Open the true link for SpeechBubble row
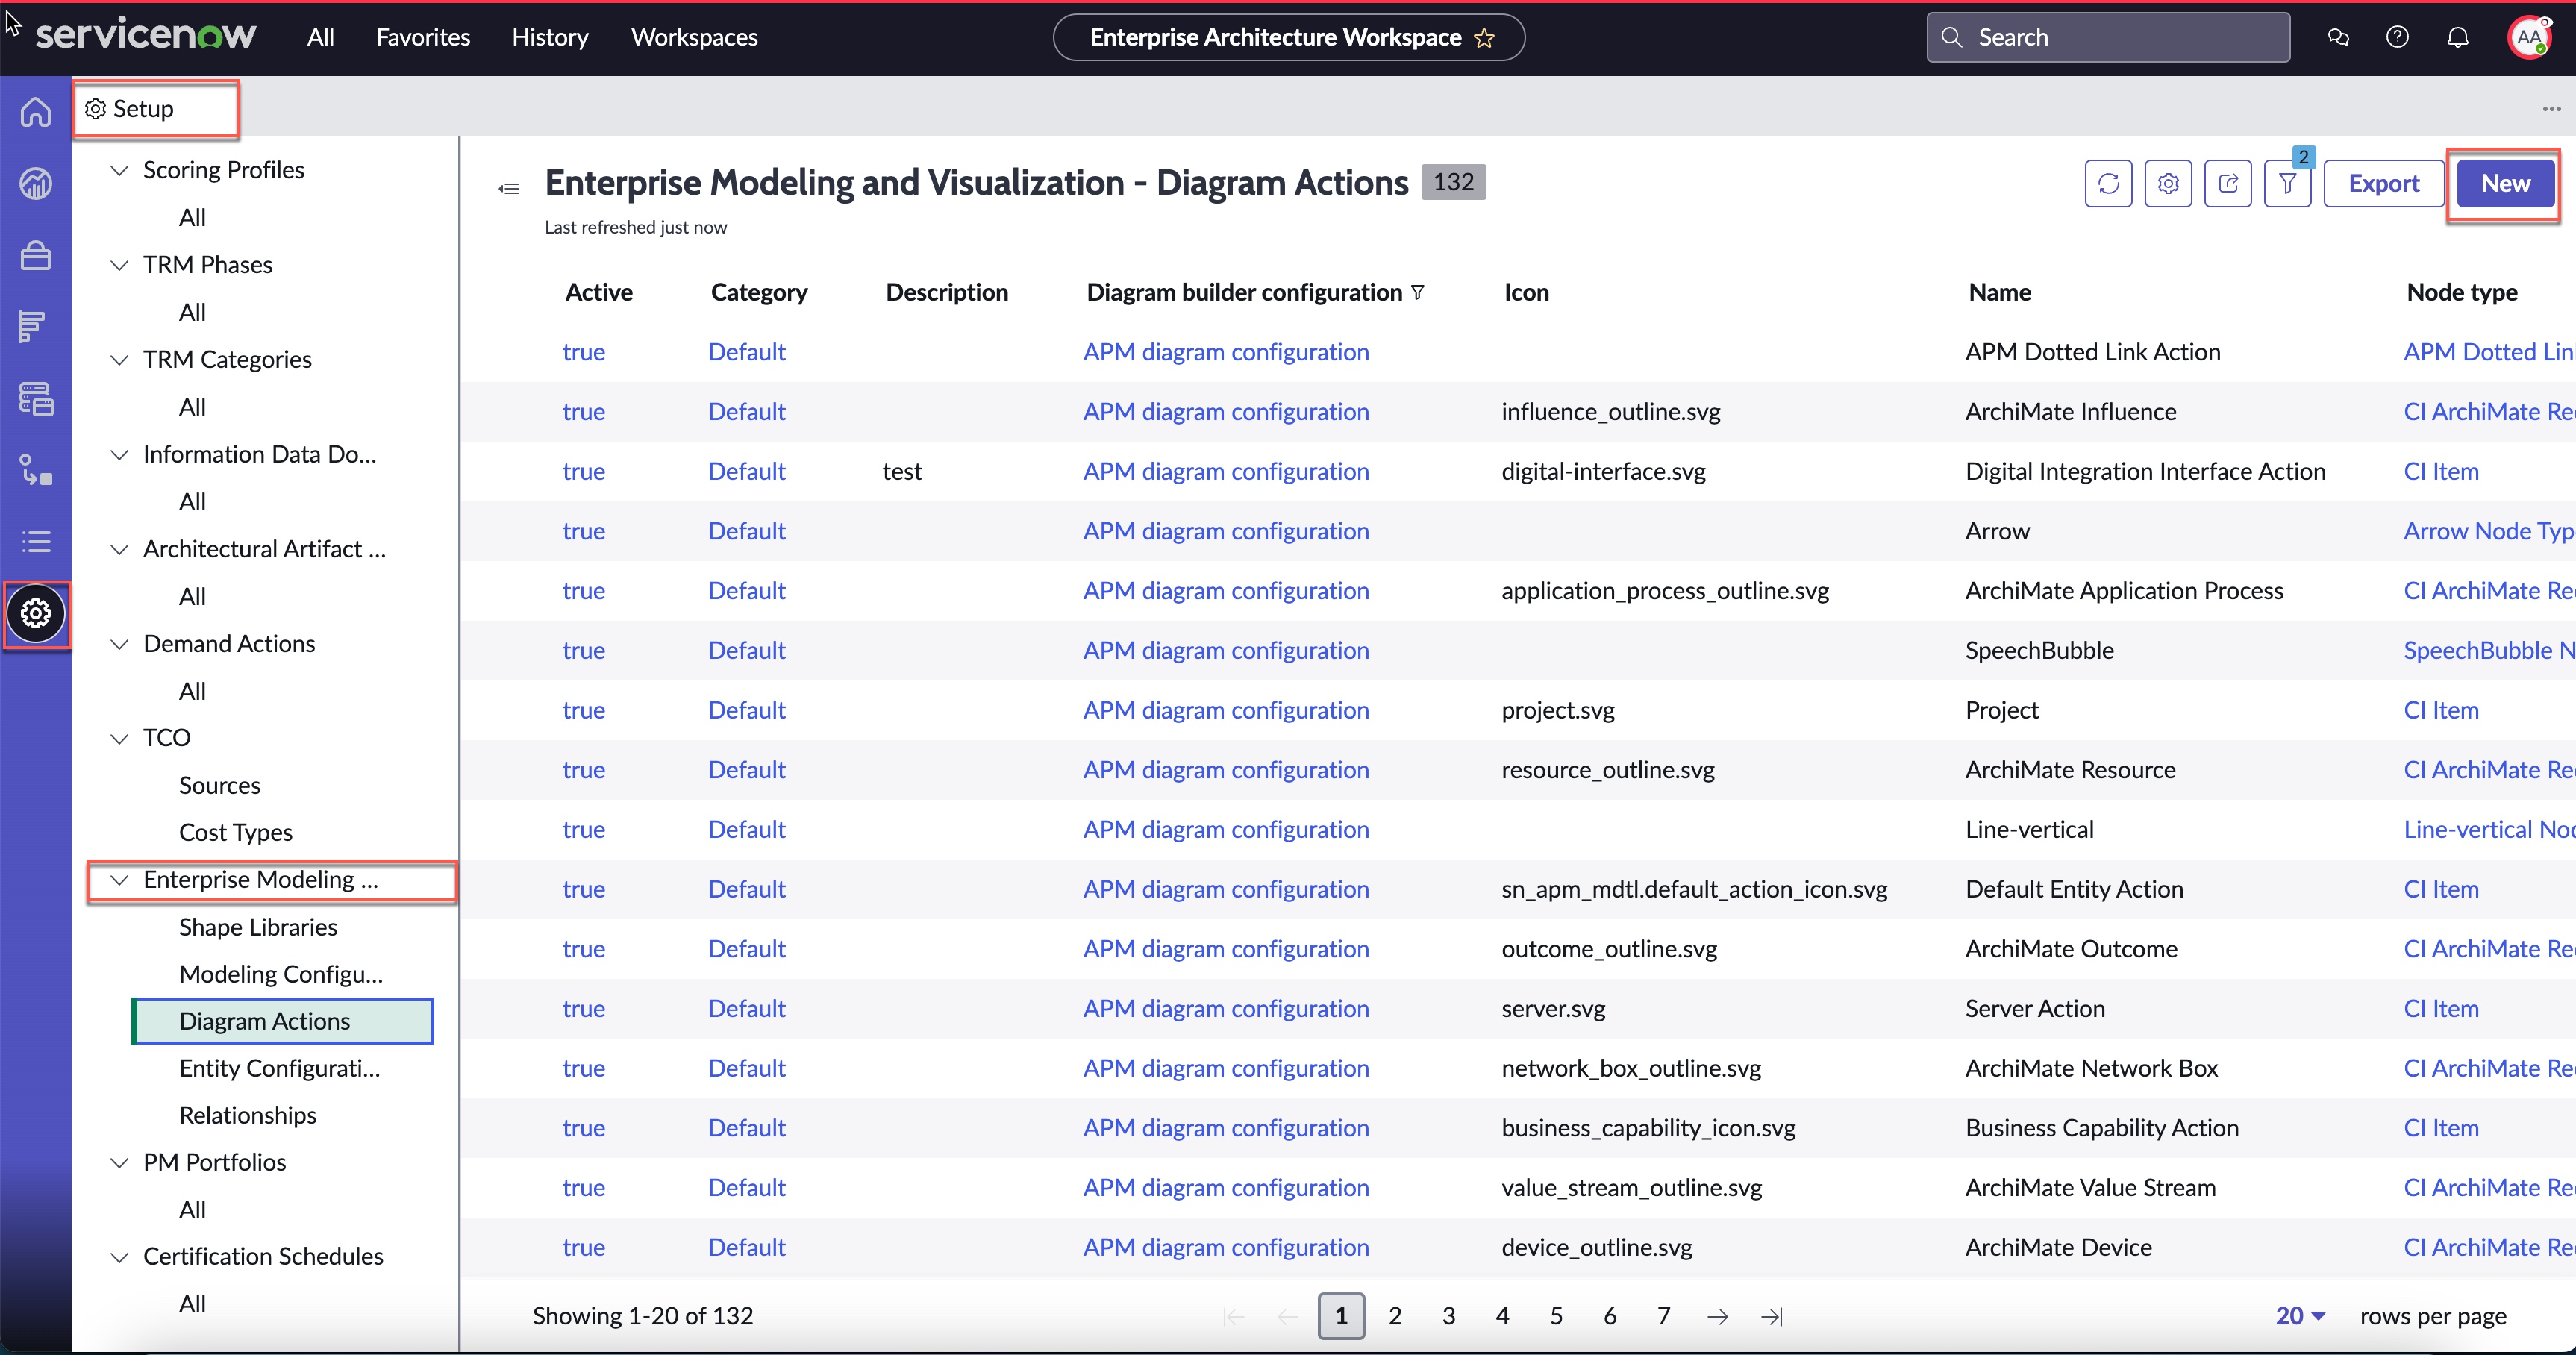Image resolution: width=2576 pixels, height=1355 pixels. (584, 650)
